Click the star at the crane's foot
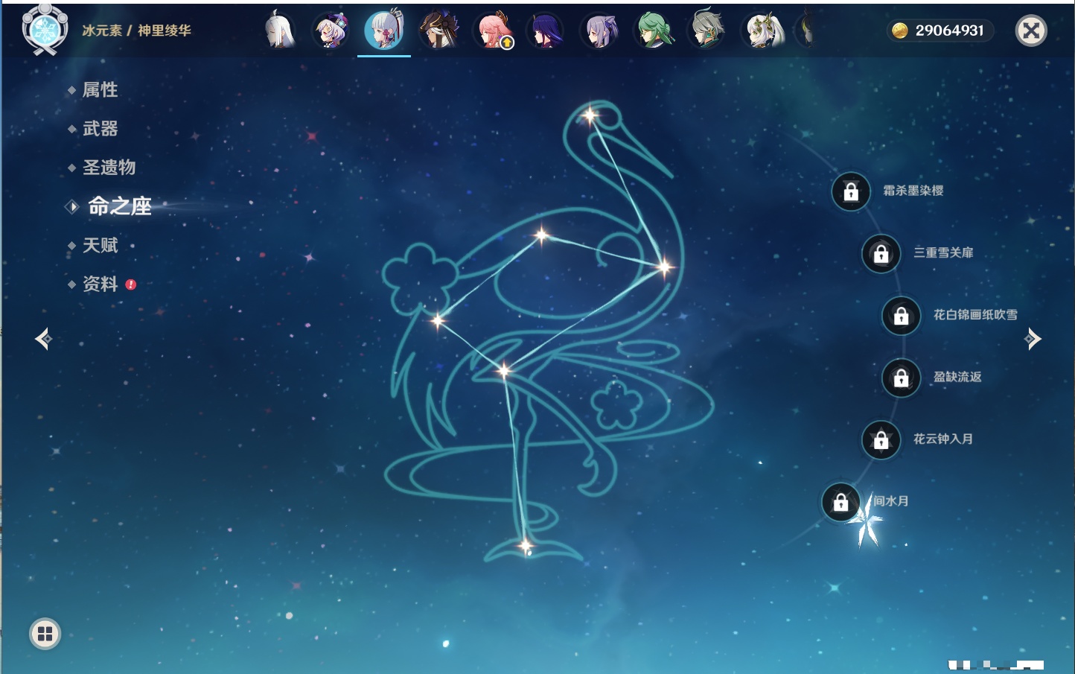The image size is (1075, 674). [525, 546]
